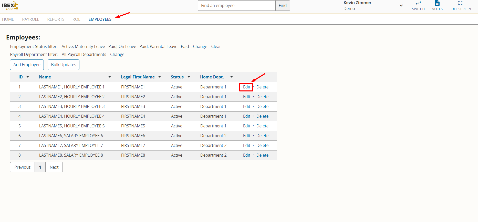Click Active status for employee 4
Screen dimensions: 478x222
pos(177,116)
